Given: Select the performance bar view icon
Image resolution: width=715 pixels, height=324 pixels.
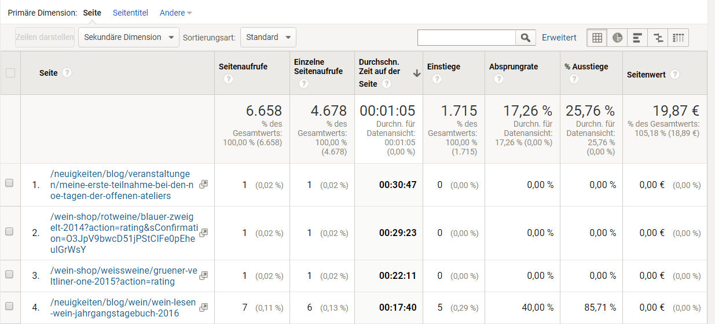Looking at the screenshot, I should click(637, 38).
